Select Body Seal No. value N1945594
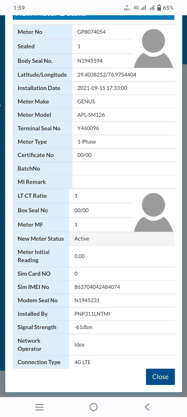 tap(90, 61)
